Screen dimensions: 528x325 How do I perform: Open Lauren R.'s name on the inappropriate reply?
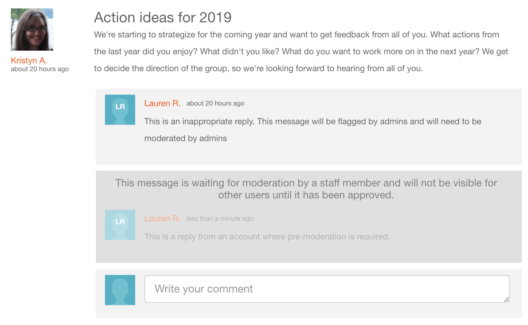(162, 103)
